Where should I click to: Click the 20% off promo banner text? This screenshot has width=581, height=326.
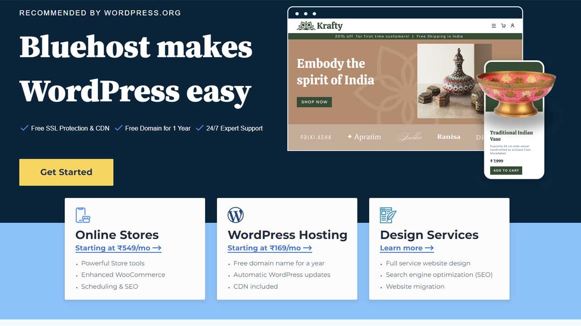tap(372, 36)
